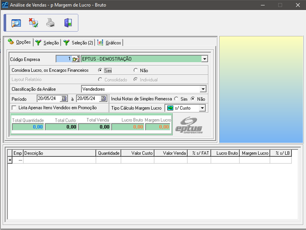Click the yellow-blue gradient panel

261,89
